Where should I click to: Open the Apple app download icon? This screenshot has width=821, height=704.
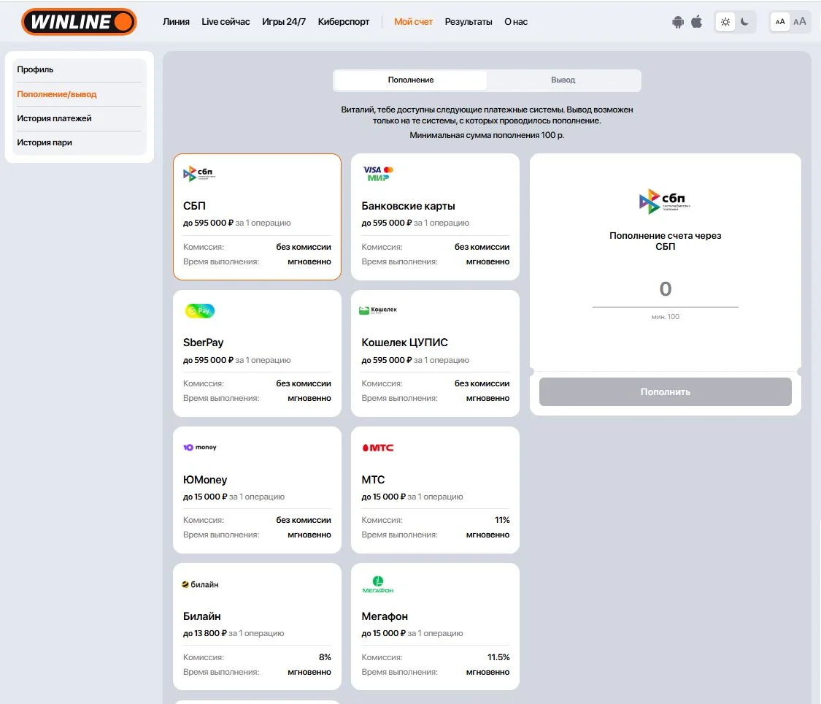(x=697, y=22)
